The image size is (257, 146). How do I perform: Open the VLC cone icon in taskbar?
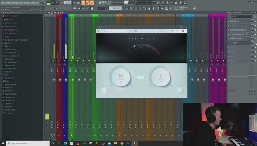[78, 143]
